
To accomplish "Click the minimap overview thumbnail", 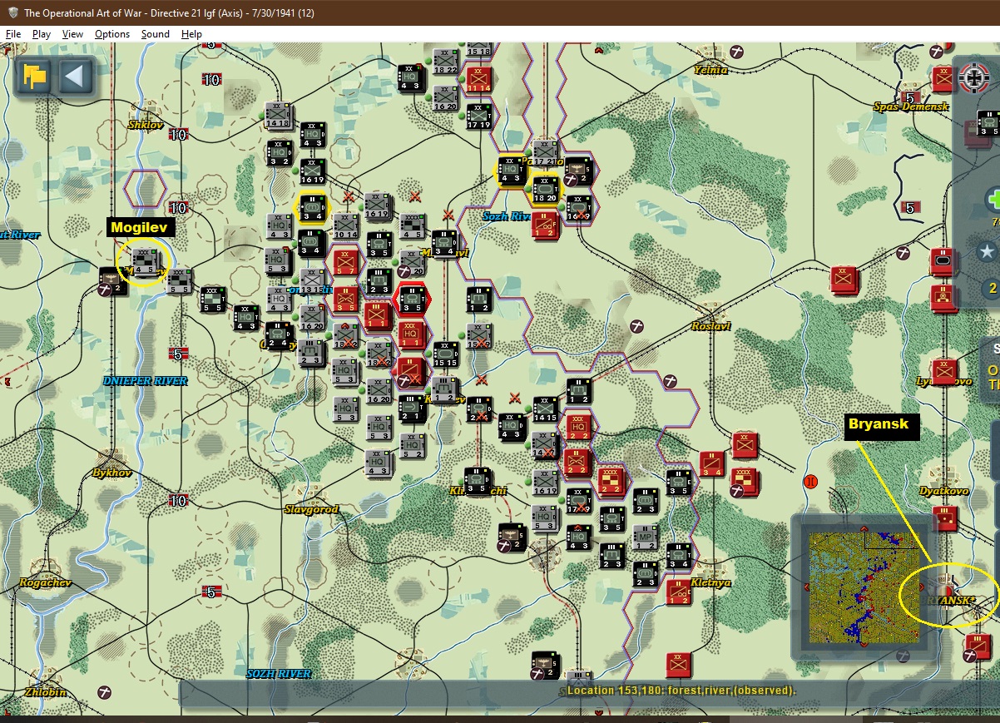I will (x=864, y=587).
